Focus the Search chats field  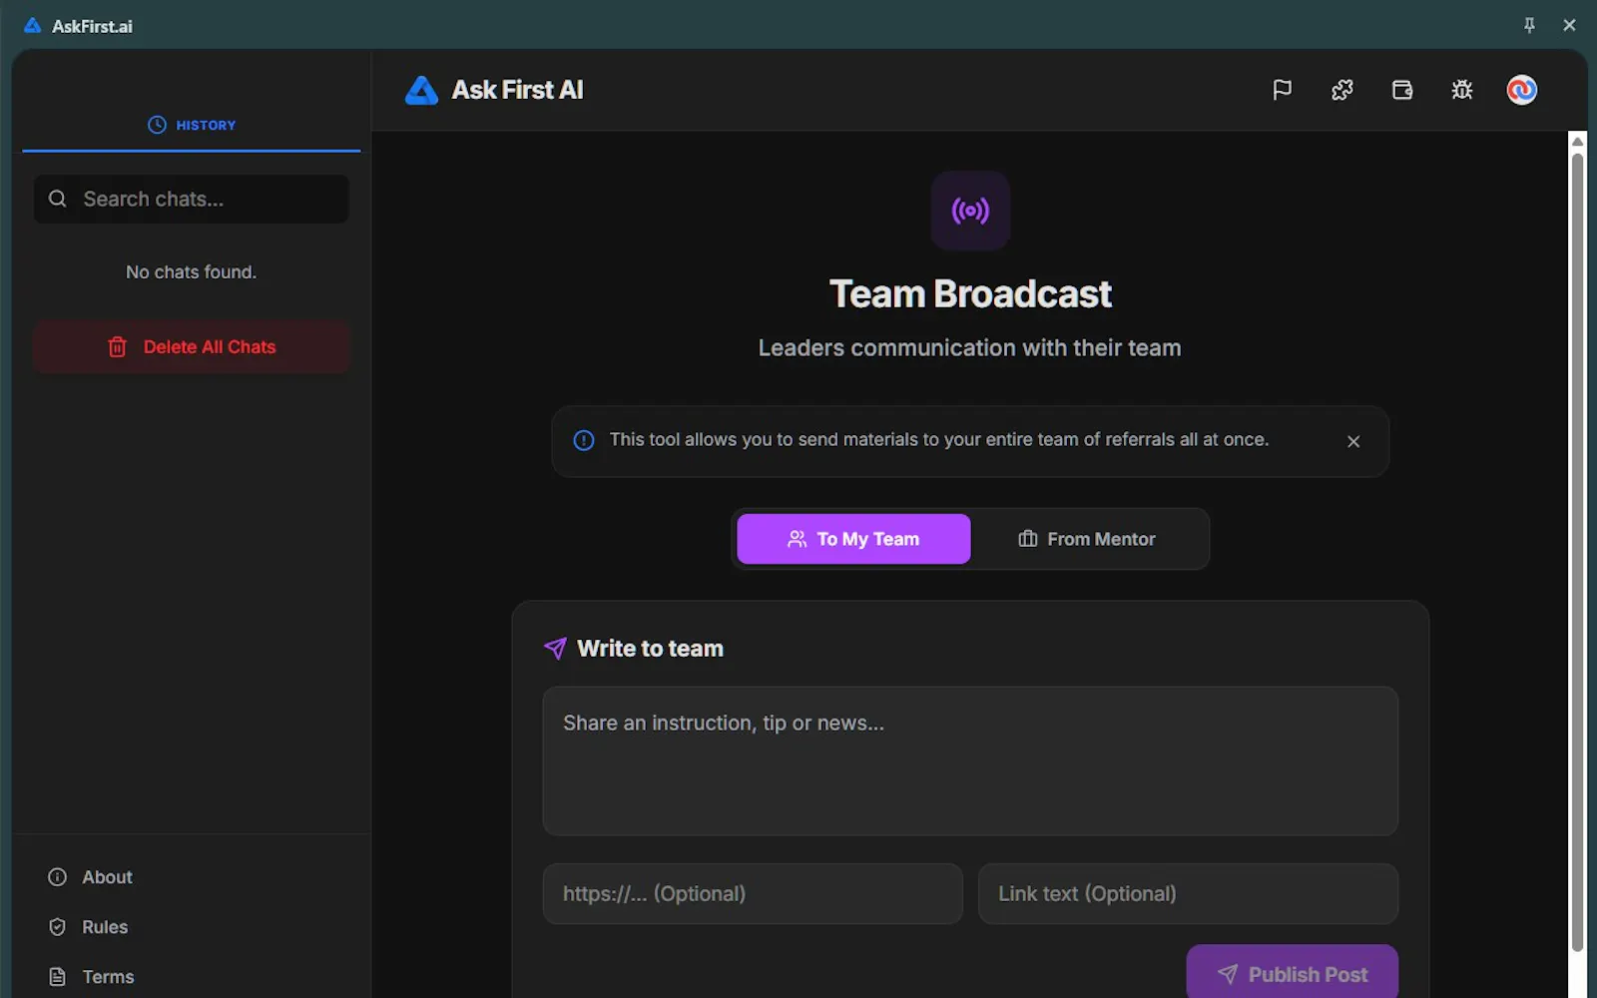pyautogui.click(x=192, y=199)
